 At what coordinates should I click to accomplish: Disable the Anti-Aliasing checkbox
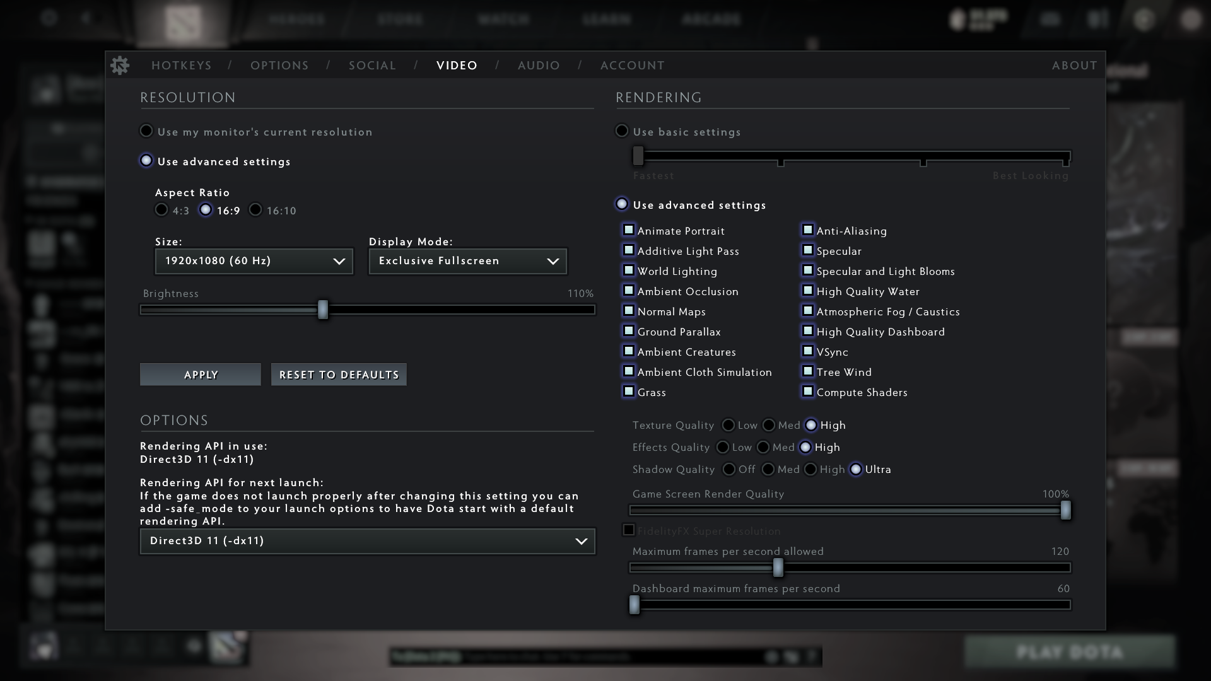pos(808,230)
